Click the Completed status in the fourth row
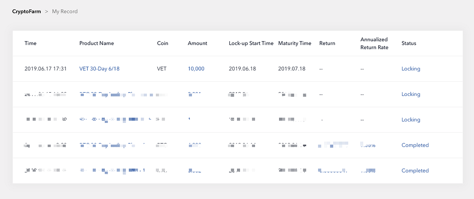The image size is (474, 199). pos(415,145)
